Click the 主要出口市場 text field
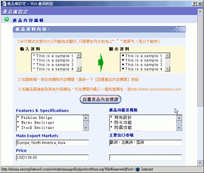This screenshot has width=204, height=173. click(145, 143)
